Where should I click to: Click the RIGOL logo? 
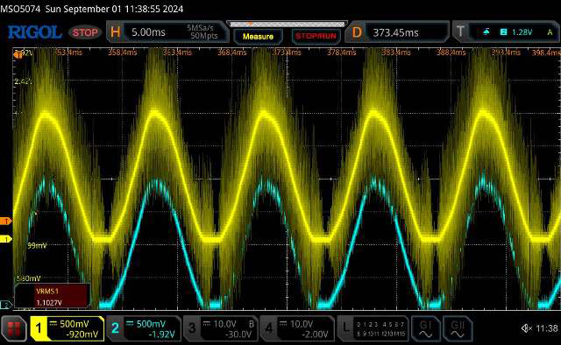pos(35,32)
